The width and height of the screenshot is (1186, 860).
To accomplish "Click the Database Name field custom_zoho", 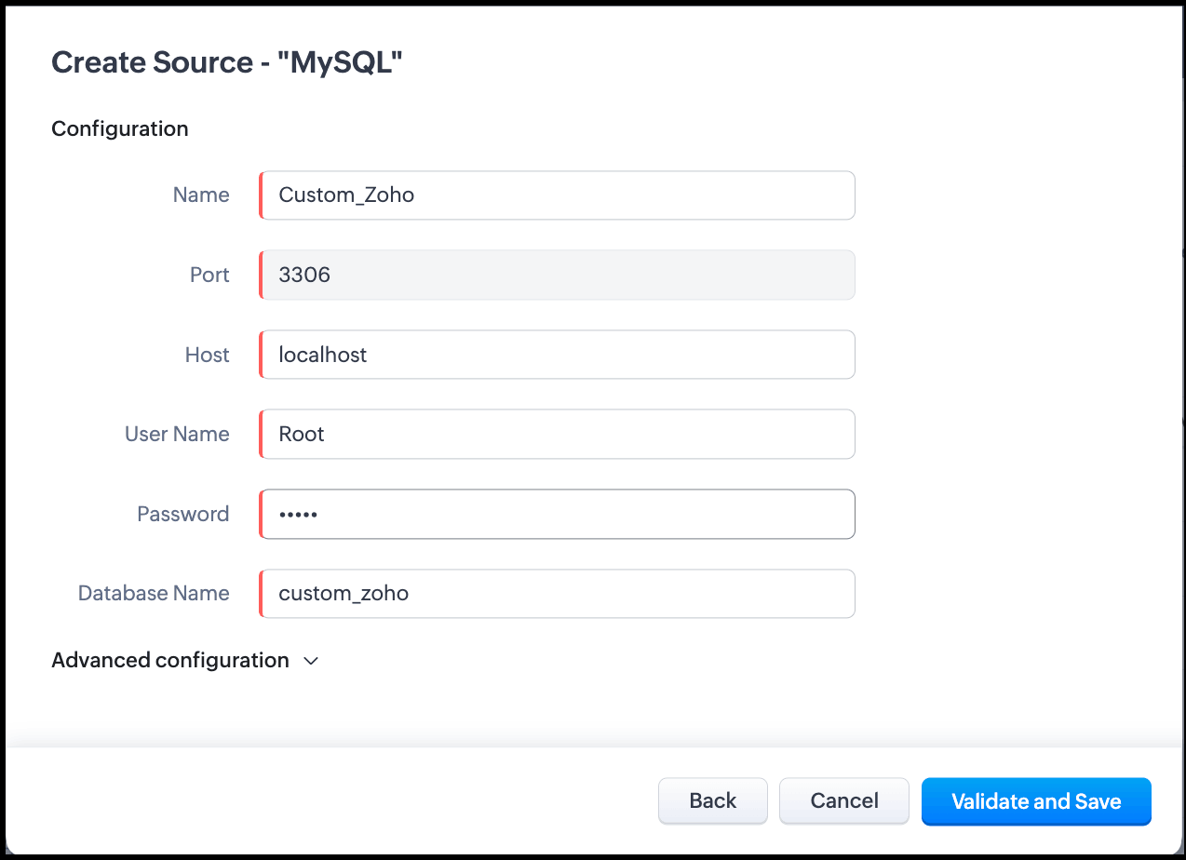I will coord(557,594).
